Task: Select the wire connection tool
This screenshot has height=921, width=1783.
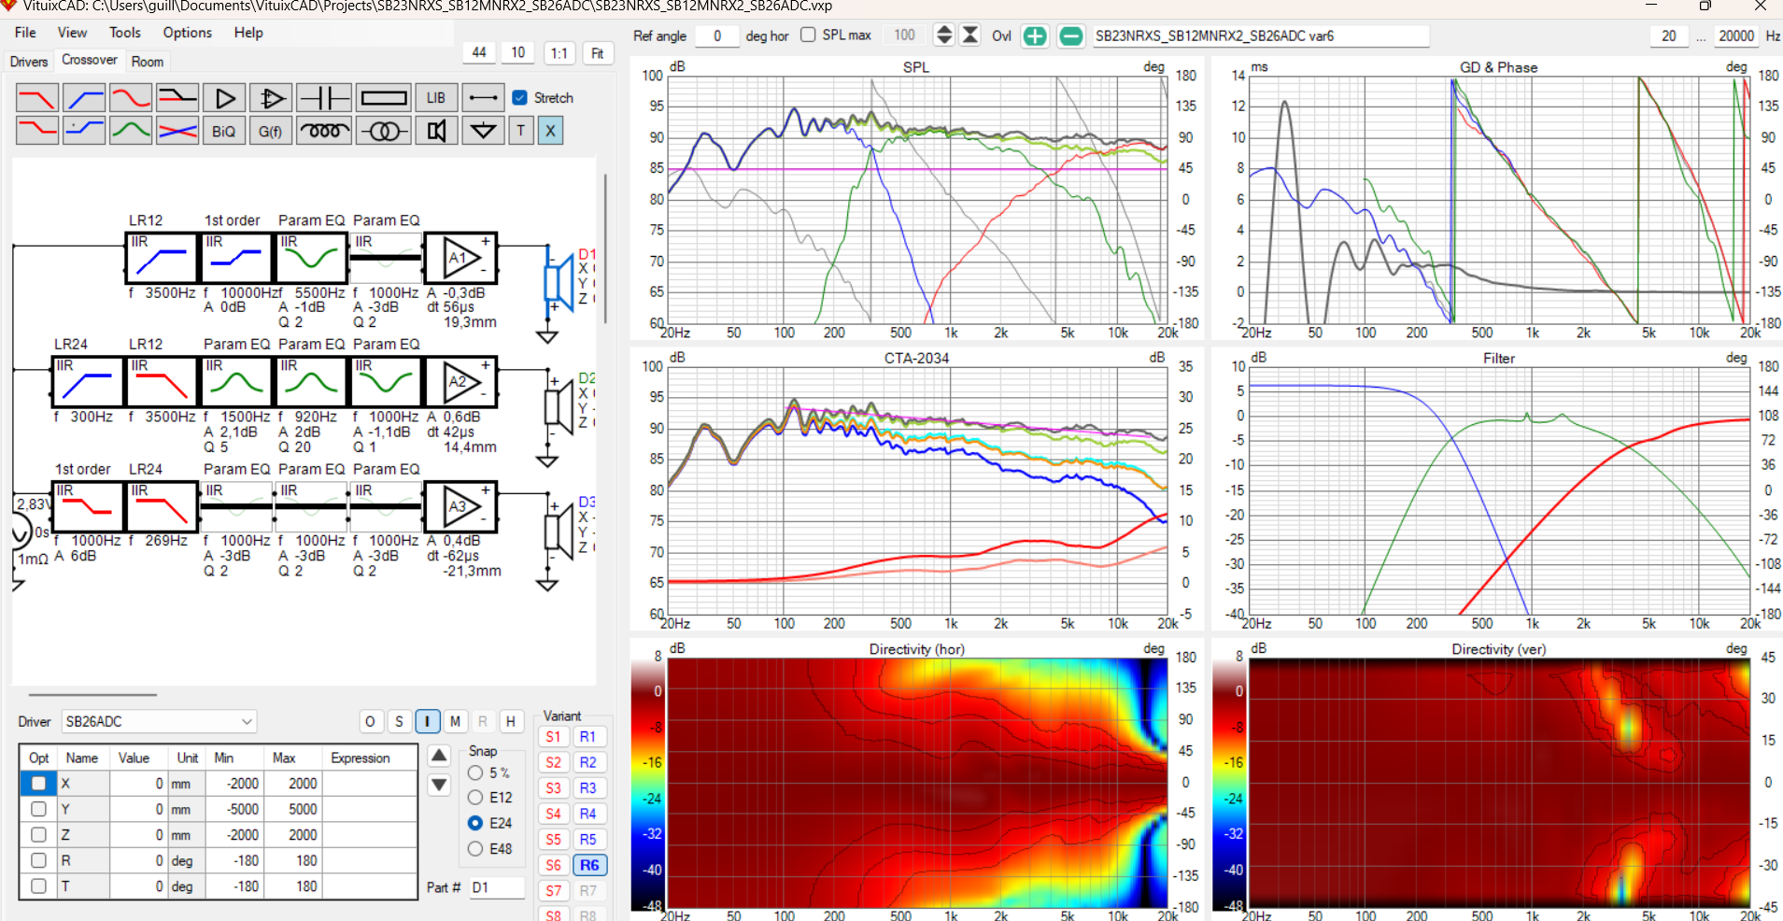Action: 483,98
